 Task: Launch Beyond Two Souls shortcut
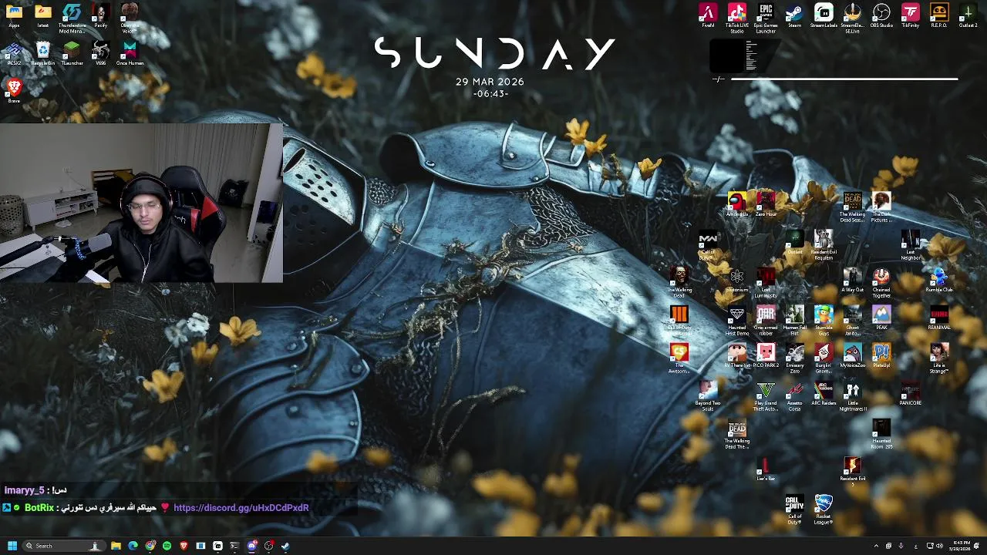click(x=708, y=396)
